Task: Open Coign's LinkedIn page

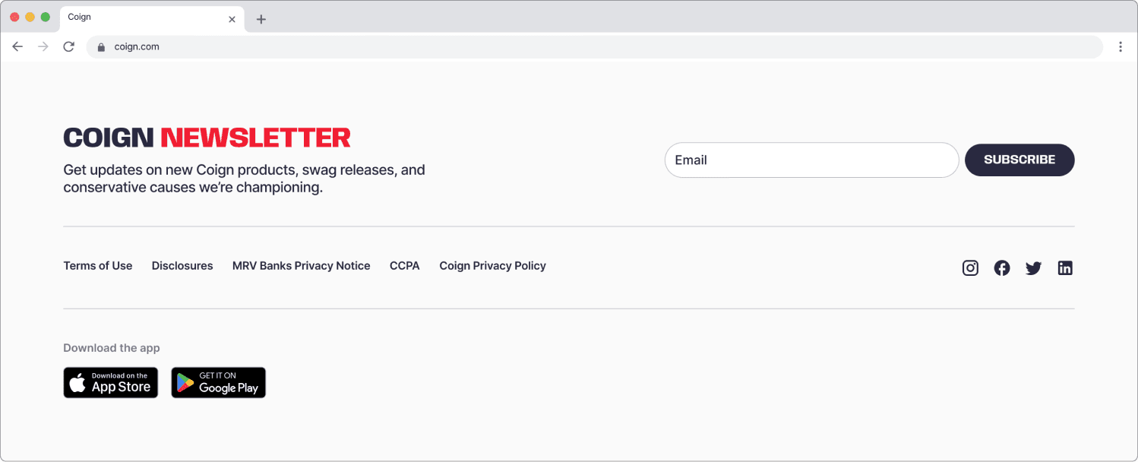Action: [1065, 267]
